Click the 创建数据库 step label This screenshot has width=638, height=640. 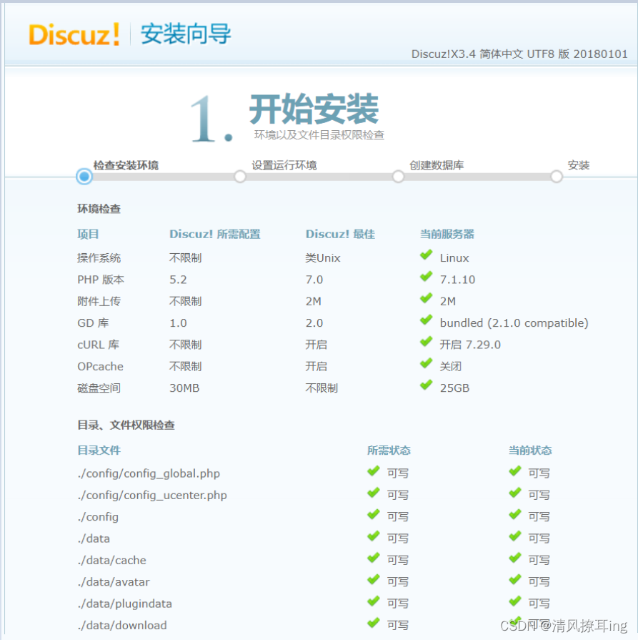click(x=437, y=165)
